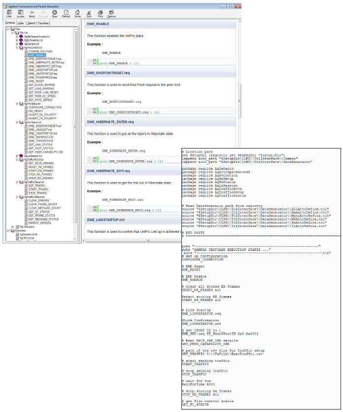Expand the AgLaSession.tcl node
The image size is (343, 412).
pyautogui.click(x=17, y=156)
